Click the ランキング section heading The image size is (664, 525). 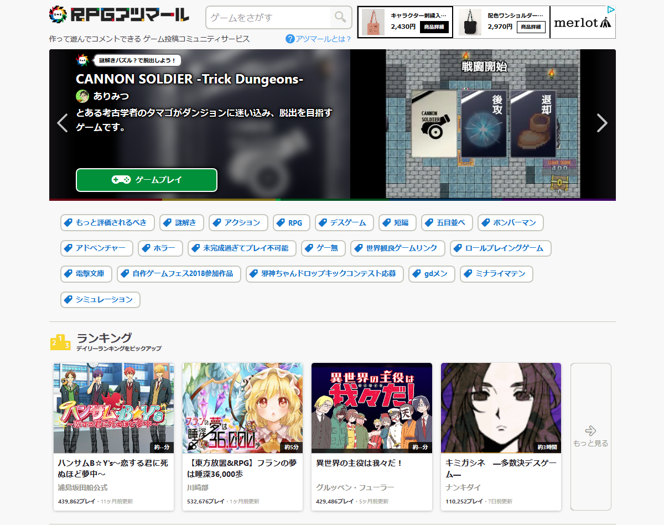tap(104, 338)
